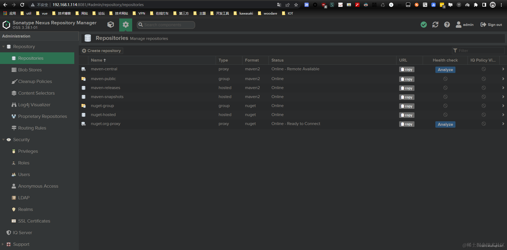Click the nuget-hosted repository icon

84,115
